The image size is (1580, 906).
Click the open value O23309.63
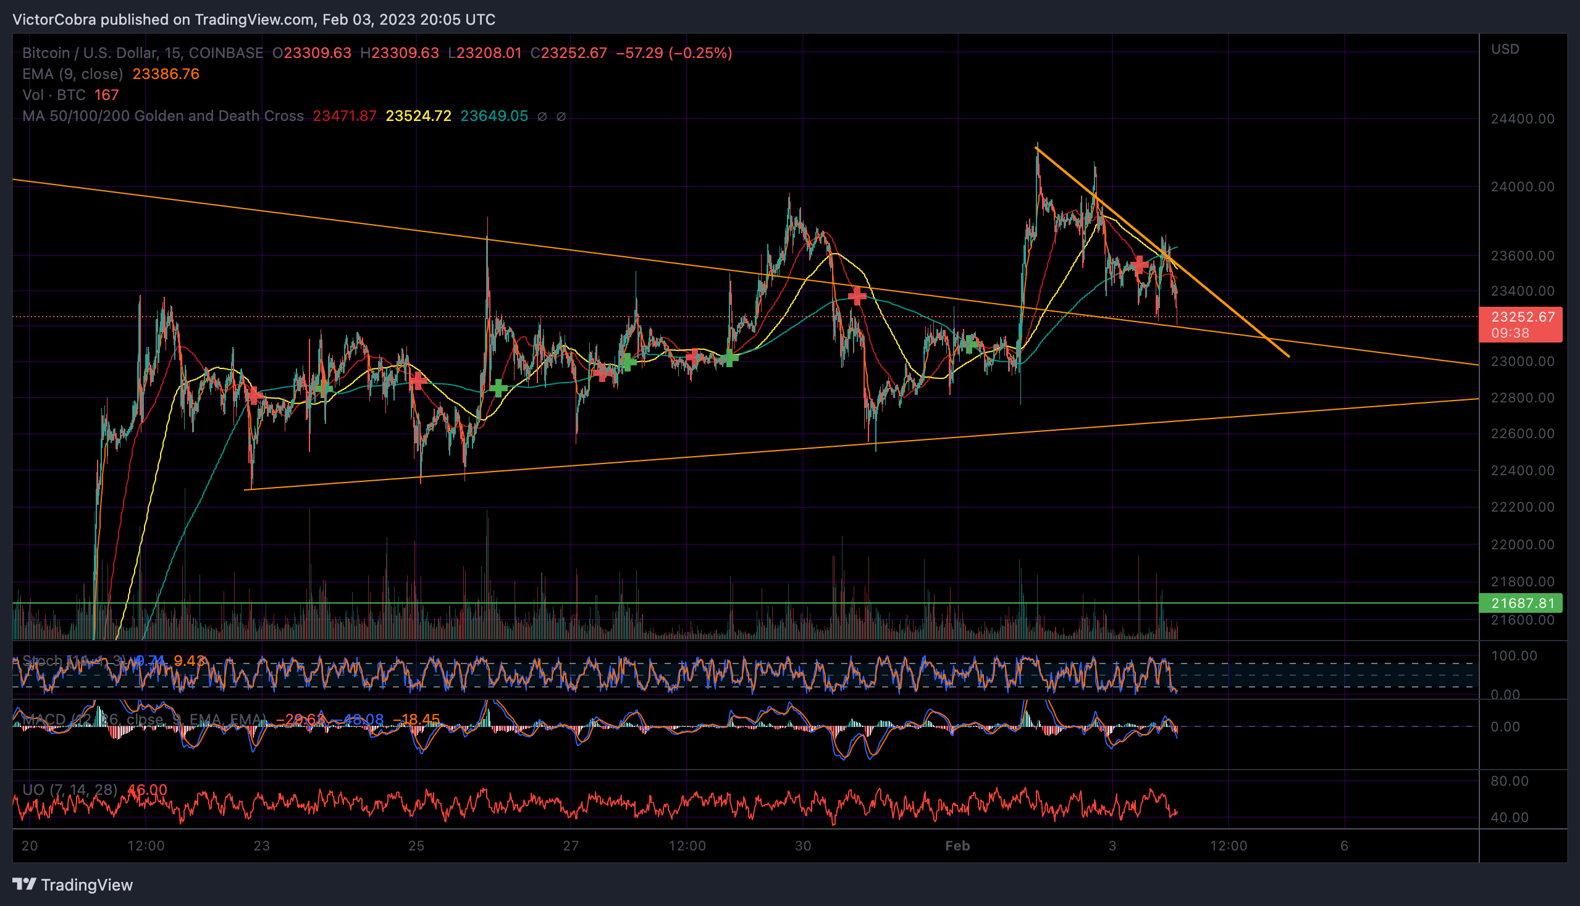(x=312, y=53)
